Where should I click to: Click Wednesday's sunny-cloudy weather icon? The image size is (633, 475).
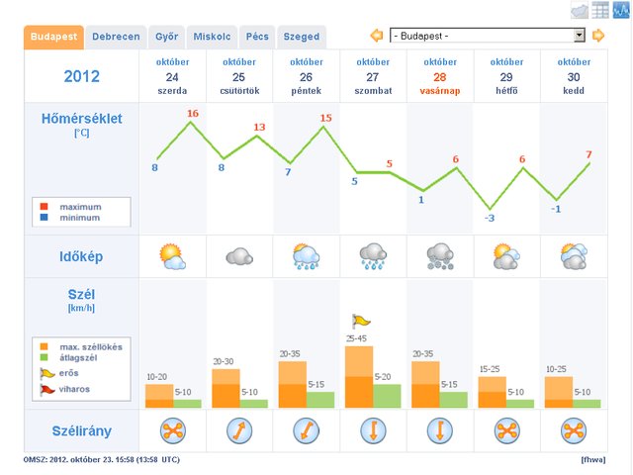[173, 257]
